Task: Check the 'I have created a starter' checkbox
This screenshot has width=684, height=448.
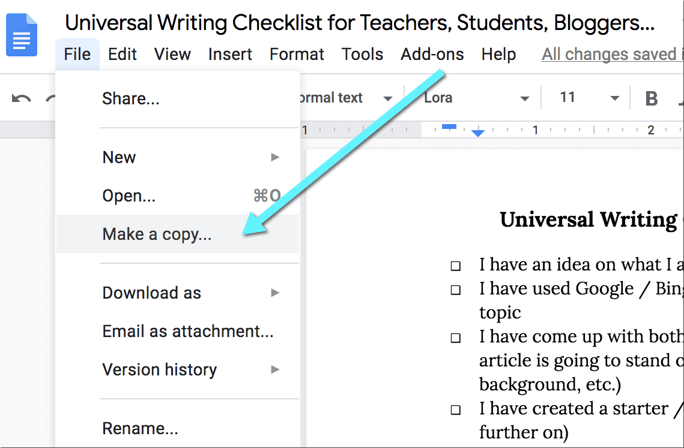Action: pyautogui.click(x=455, y=410)
